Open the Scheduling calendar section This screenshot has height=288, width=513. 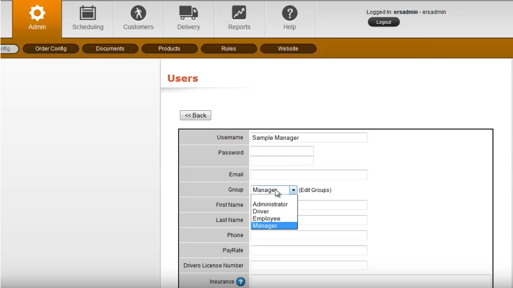(x=87, y=19)
